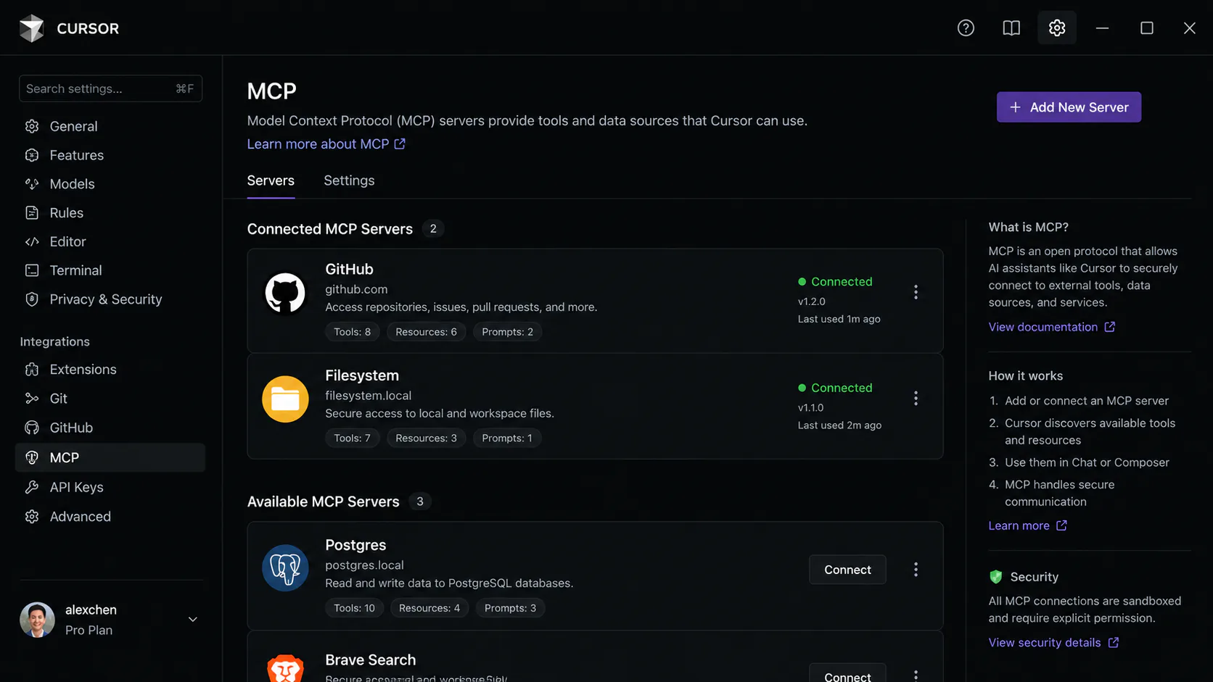Click GitHub version v1.2.0 text
This screenshot has height=682, width=1213.
[x=812, y=302]
